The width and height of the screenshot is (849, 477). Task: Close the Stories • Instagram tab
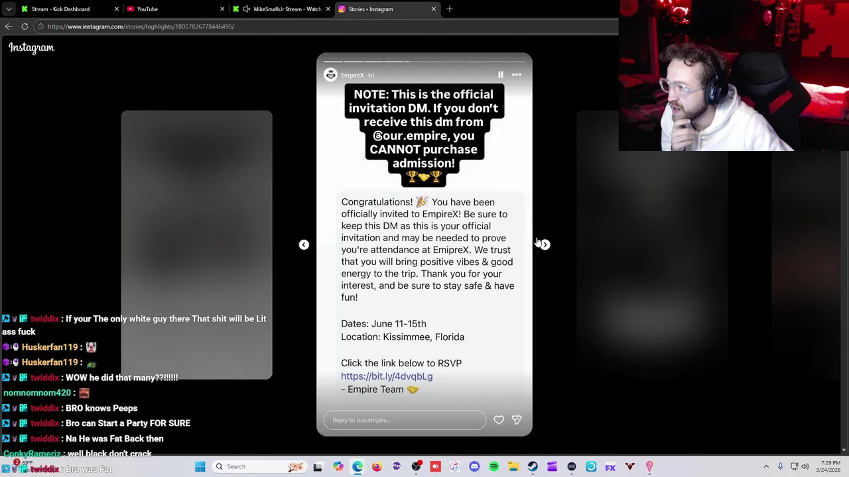[x=434, y=9]
